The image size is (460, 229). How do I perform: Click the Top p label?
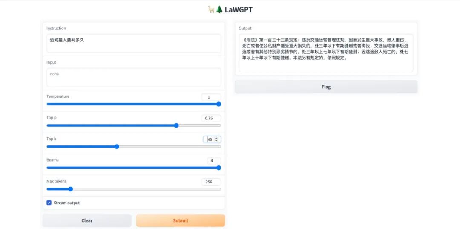(x=51, y=118)
